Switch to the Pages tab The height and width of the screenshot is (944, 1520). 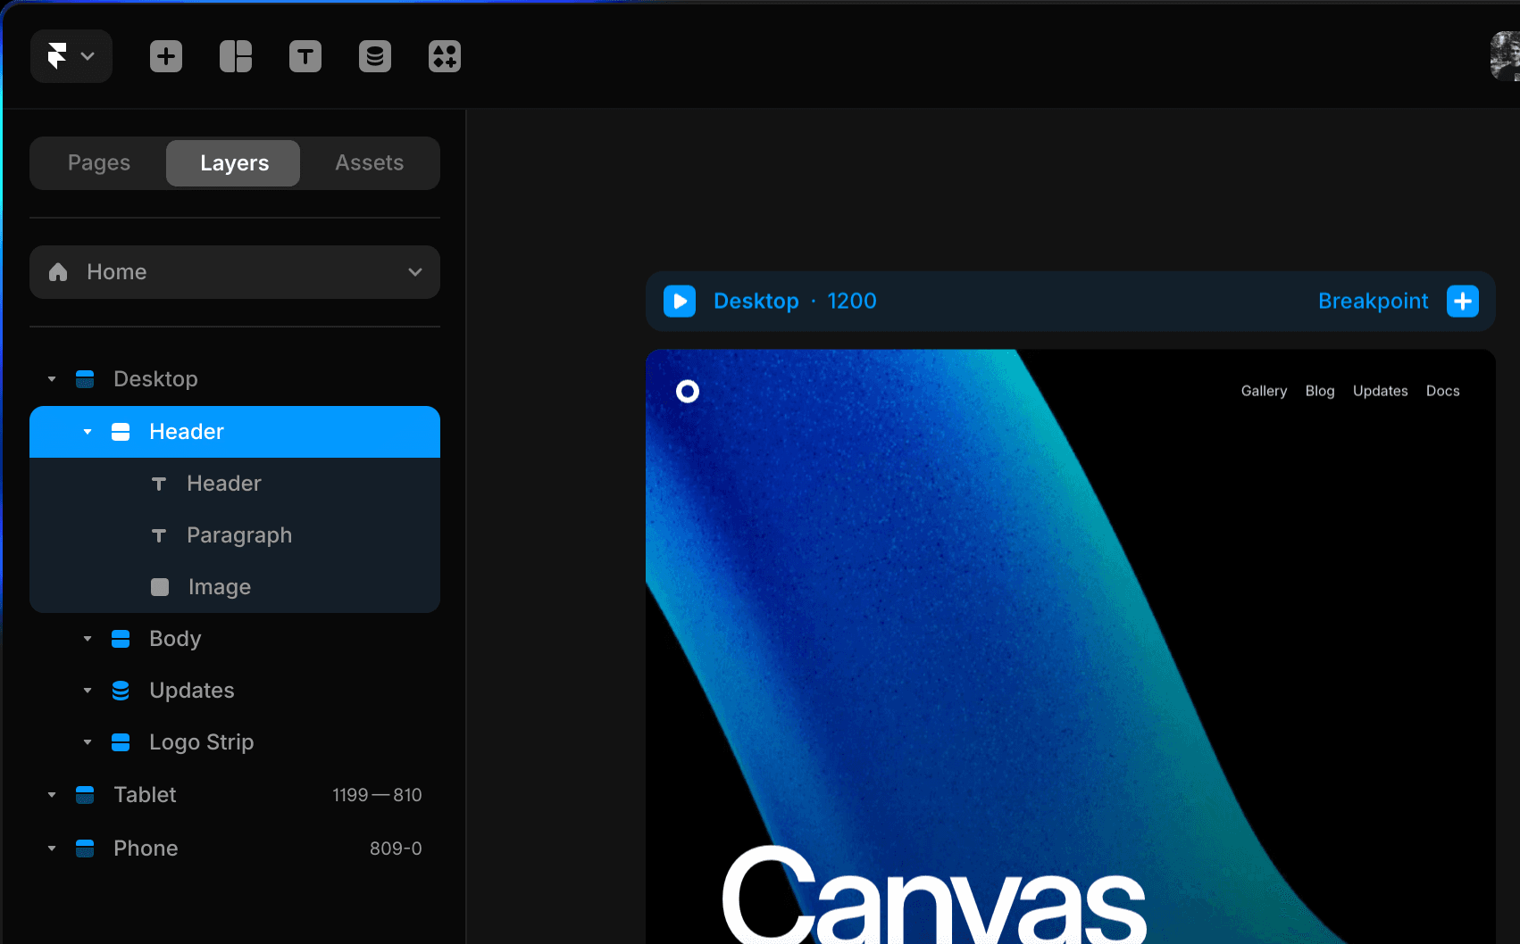click(x=99, y=163)
